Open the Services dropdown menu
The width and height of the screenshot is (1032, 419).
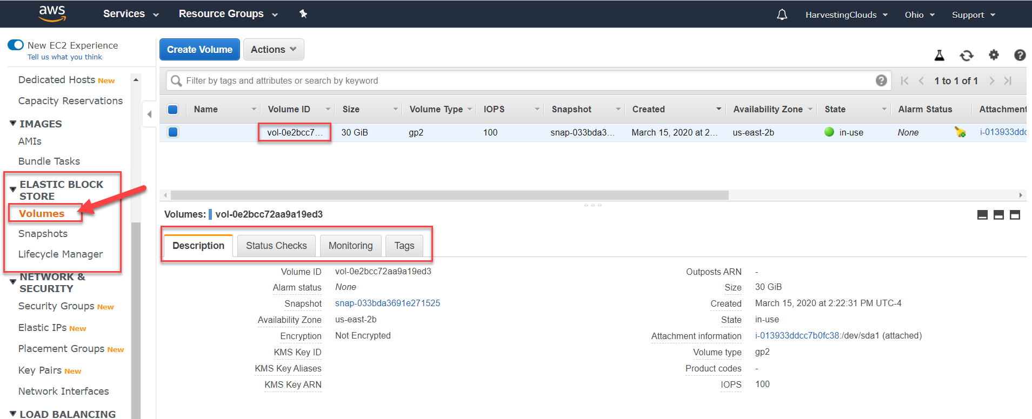tap(131, 14)
